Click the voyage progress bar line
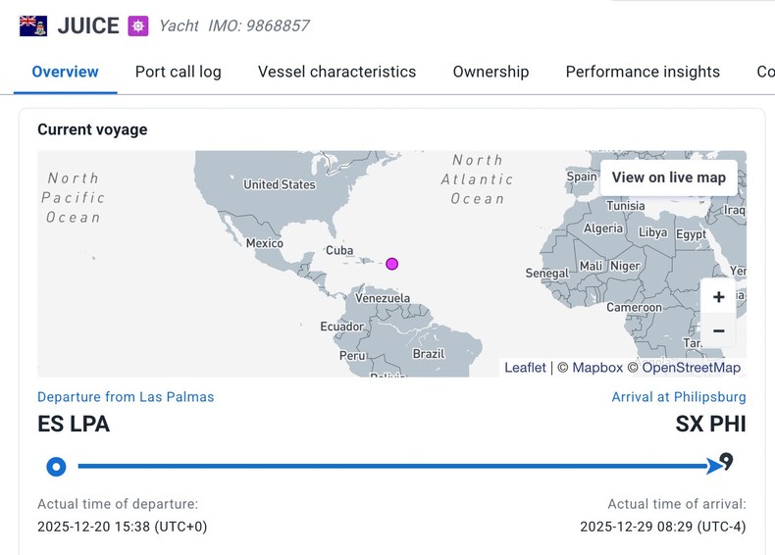This screenshot has width=775, height=555. pyautogui.click(x=392, y=467)
